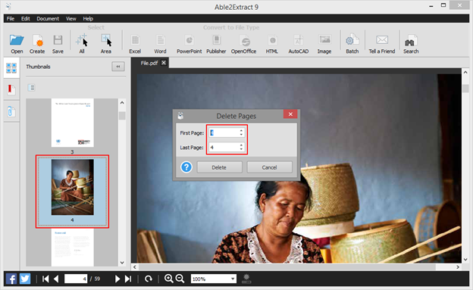Open the Help menu

(x=88, y=19)
